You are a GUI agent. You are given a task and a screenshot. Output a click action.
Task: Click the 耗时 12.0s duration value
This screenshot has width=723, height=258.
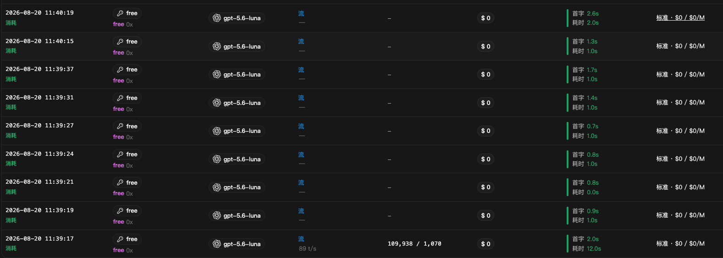coord(587,249)
